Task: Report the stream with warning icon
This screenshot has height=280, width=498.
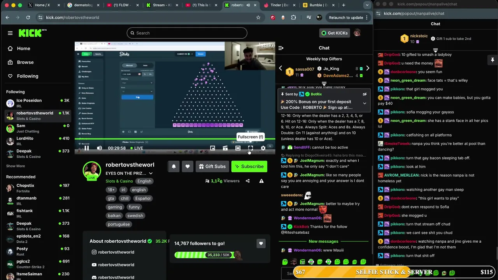Action: point(261,181)
